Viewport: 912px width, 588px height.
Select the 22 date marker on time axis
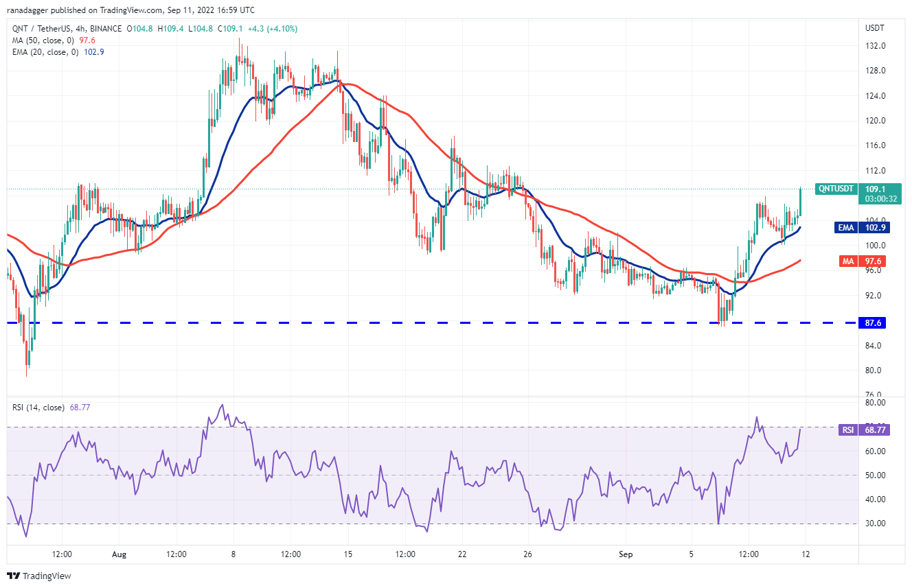click(x=462, y=553)
